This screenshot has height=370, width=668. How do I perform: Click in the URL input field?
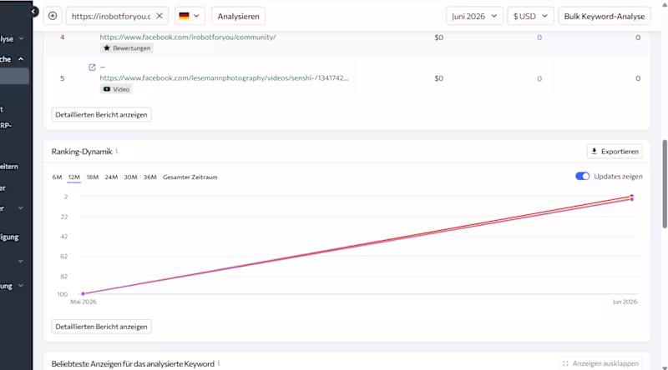pyautogui.click(x=111, y=16)
